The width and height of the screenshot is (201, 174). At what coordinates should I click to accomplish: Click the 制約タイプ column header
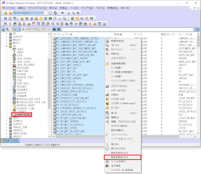[169, 34]
